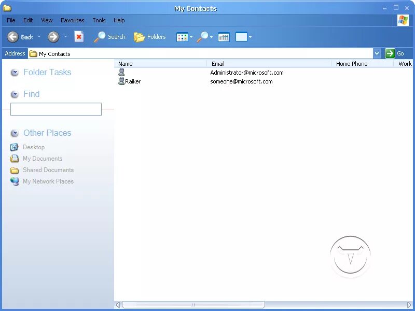Click the green Go arrow icon
Screen dimensions: 415x311
(390, 53)
